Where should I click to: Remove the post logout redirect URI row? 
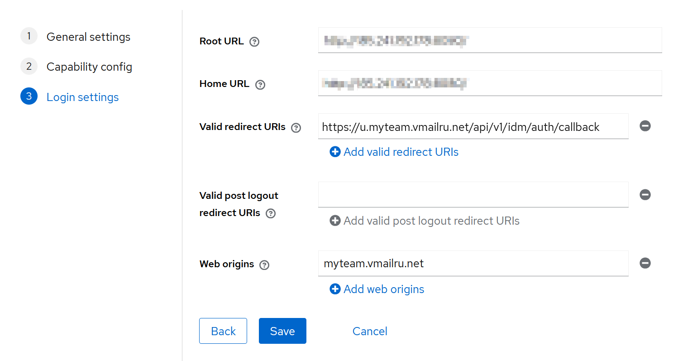[645, 194]
